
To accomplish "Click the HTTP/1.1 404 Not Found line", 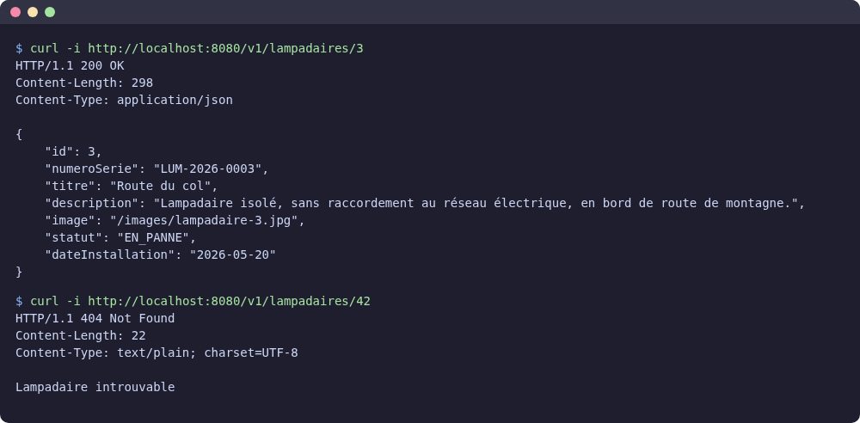I will (x=95, y=318).
